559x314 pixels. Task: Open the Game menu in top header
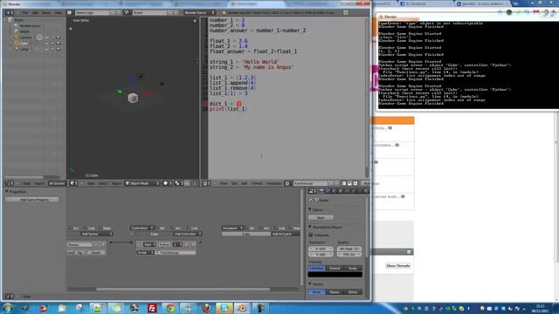(x=46, y=12)
